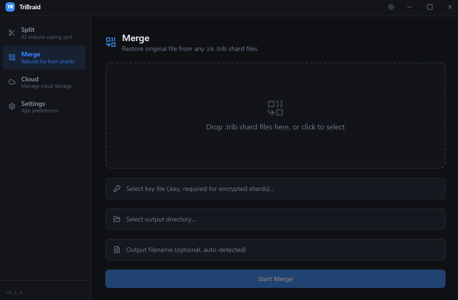Click the shard merge icon in drop zone
This screenshot has width=458, height=300.
pos(275,108)
